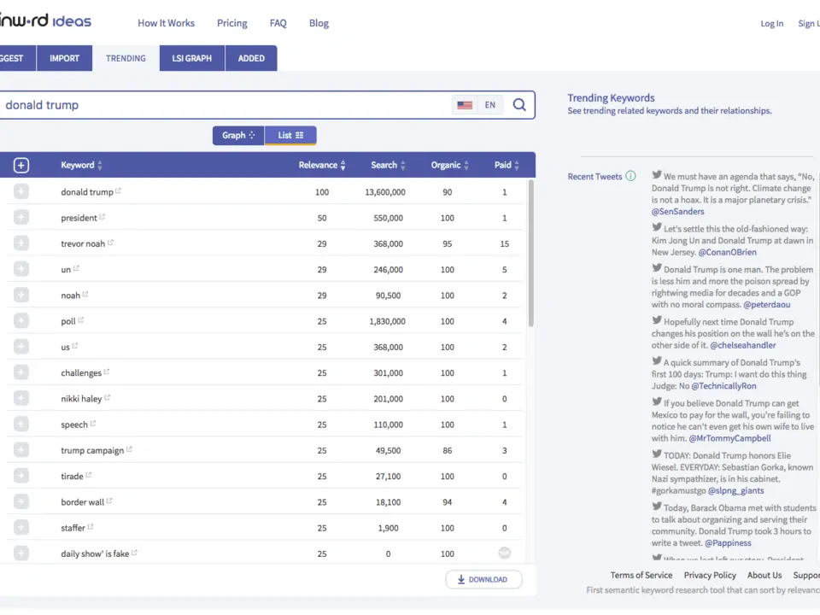Add the 'trump campaign' keyword with plus icon
This screenshot has width=820, height=615.
[x=20, y=450]
